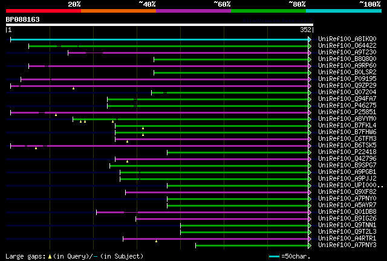Click the cyan arrowhead ending the A8IKQ0 alignment
This screenshot has height=261, width=387.
tap(310, 39)
